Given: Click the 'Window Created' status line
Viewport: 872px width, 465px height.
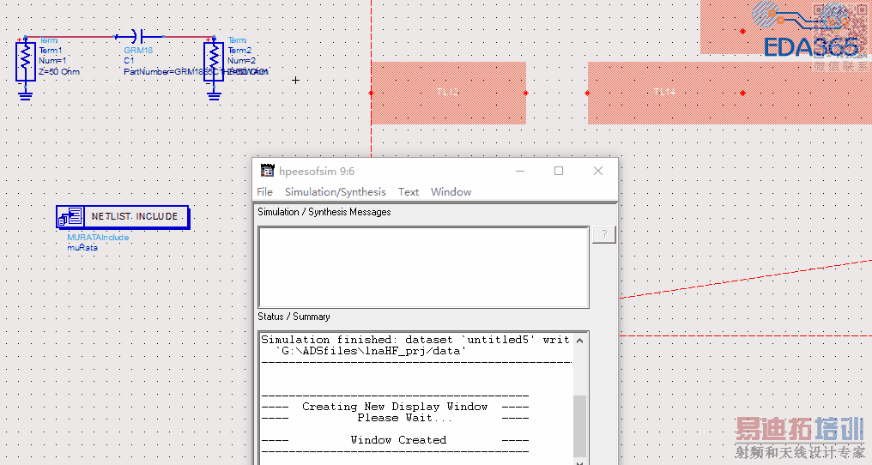Looking at the screenshot, I should pyautogui.click(x=398, y=440).
